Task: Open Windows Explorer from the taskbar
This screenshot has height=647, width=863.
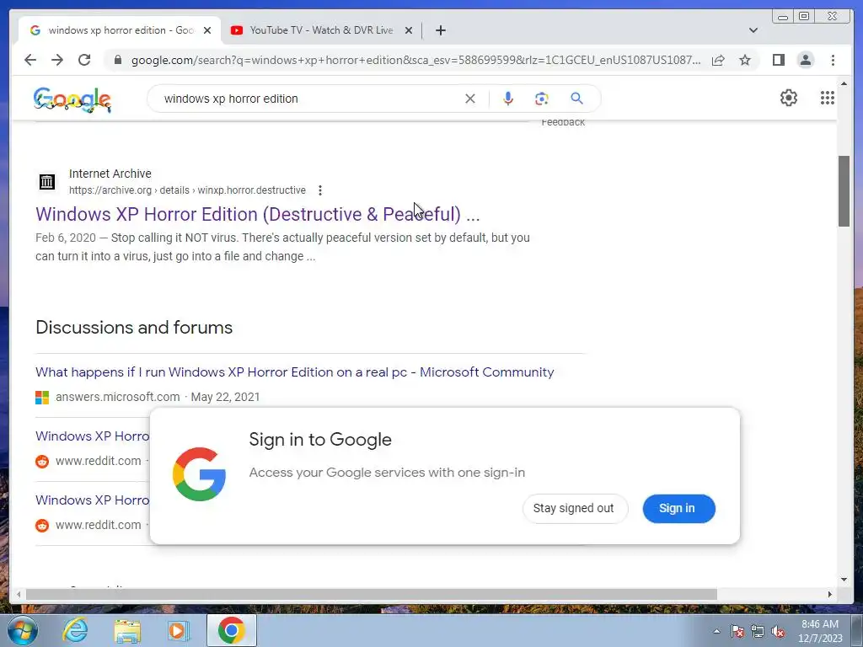Action: pyautogui.click(x=127, y=630)
